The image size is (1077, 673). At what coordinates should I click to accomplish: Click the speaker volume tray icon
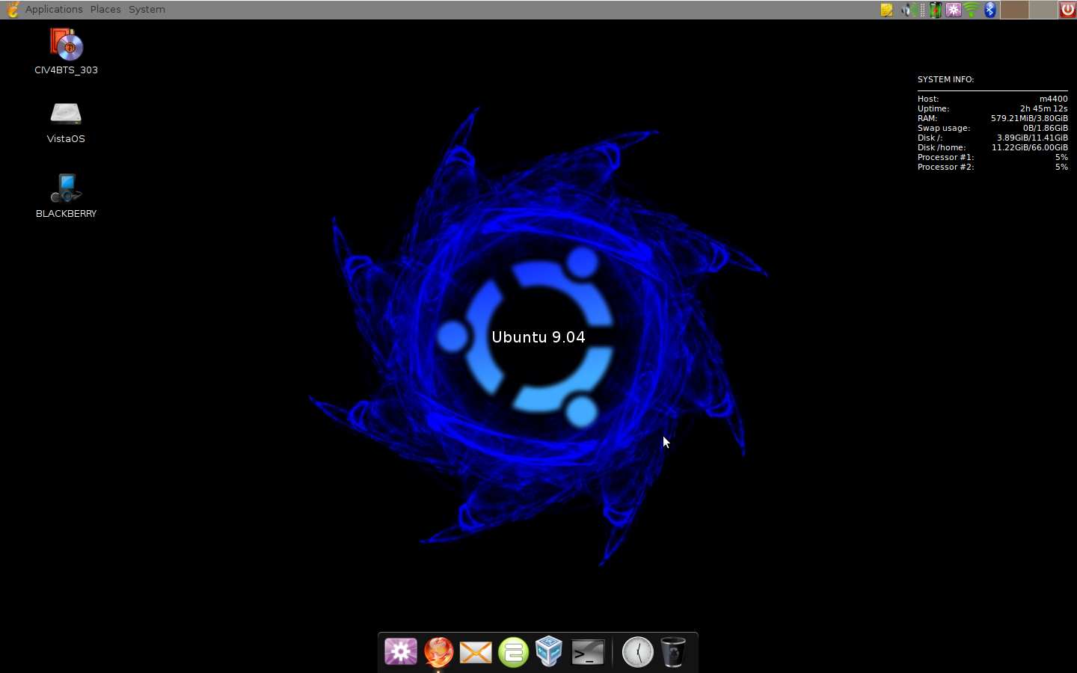point(909,10)
